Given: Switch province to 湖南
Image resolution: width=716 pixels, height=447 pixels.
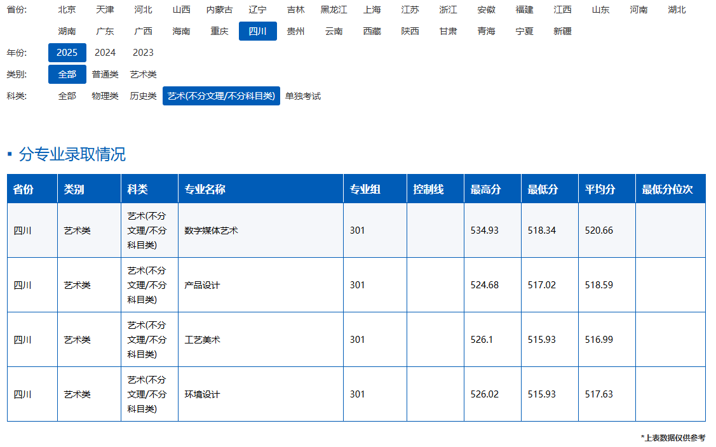Looking at the screenshot, I should pos(67,31).
